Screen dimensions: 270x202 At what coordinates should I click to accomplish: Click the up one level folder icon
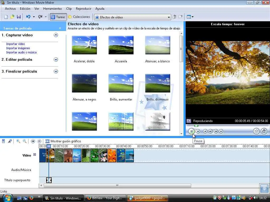(175, 17)
